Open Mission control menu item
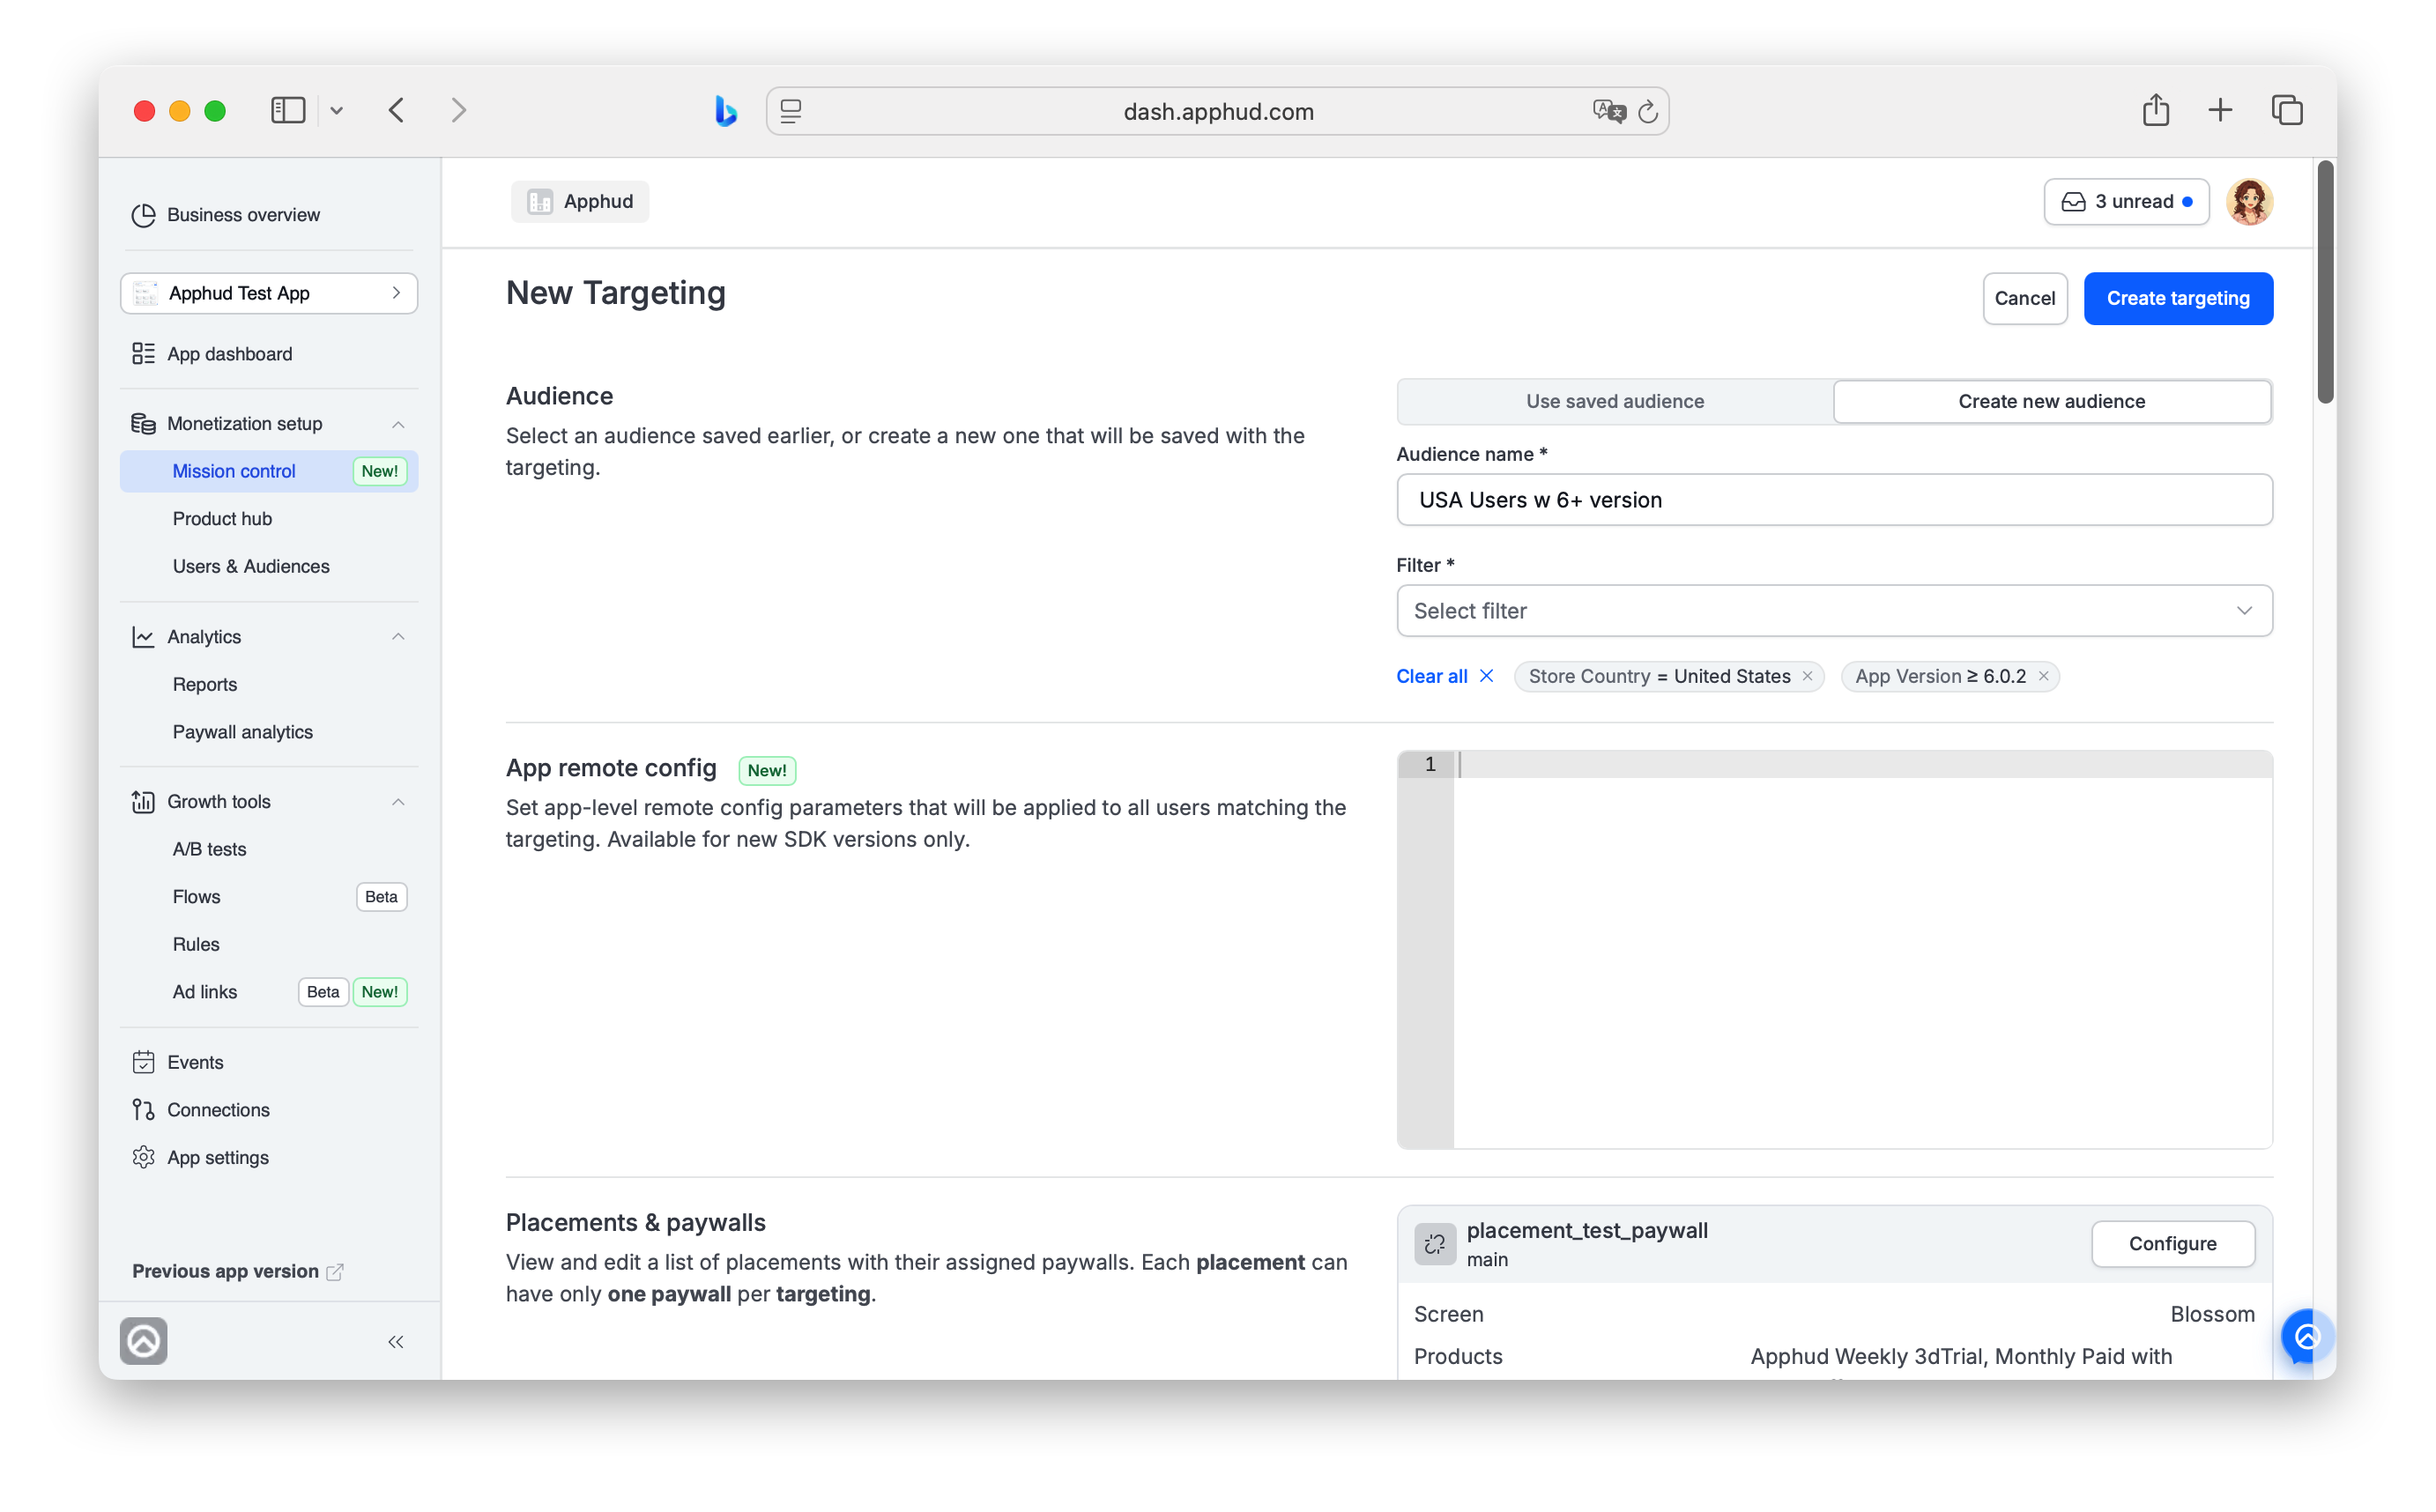Viewport: 2436px width, 1512px height. pos(269,472)
